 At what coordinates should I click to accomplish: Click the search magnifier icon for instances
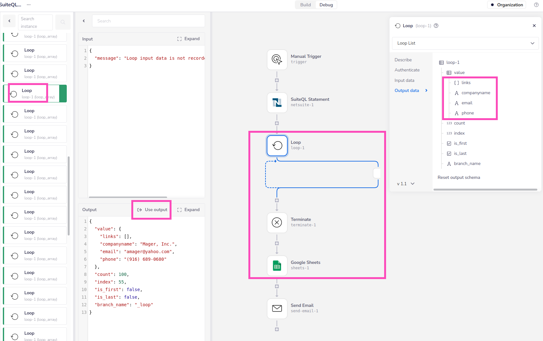coord(63,22)
